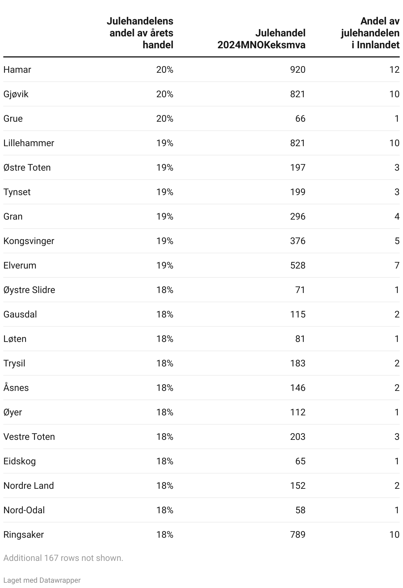Open the Laget med Datawrapper link

(42, 580)
